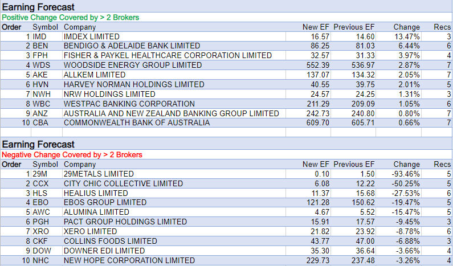Click the COMMONWEALTH BANK OF AUSTRALIA cell

coord(137,123)
